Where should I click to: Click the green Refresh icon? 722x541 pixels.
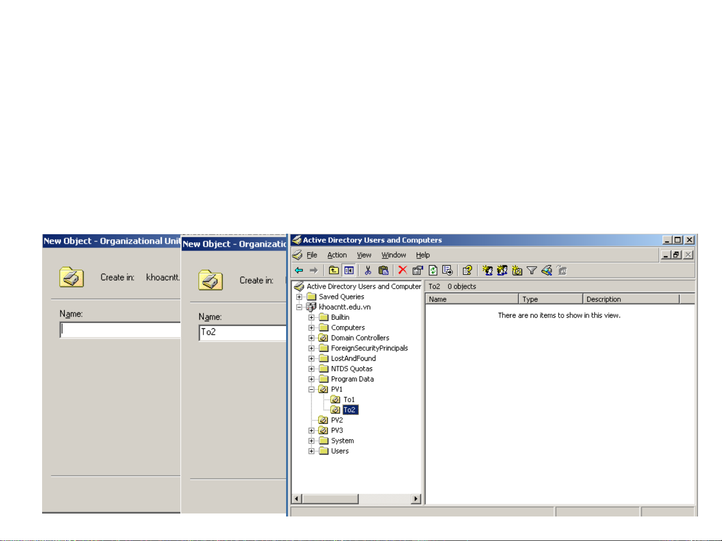(x=433, y=271)
